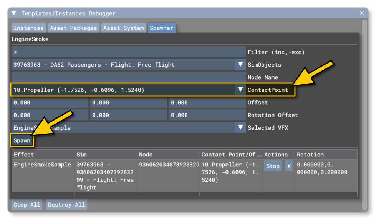Click the first Offset value field
The height and width of the screenshot is (220, 376).
50,103
